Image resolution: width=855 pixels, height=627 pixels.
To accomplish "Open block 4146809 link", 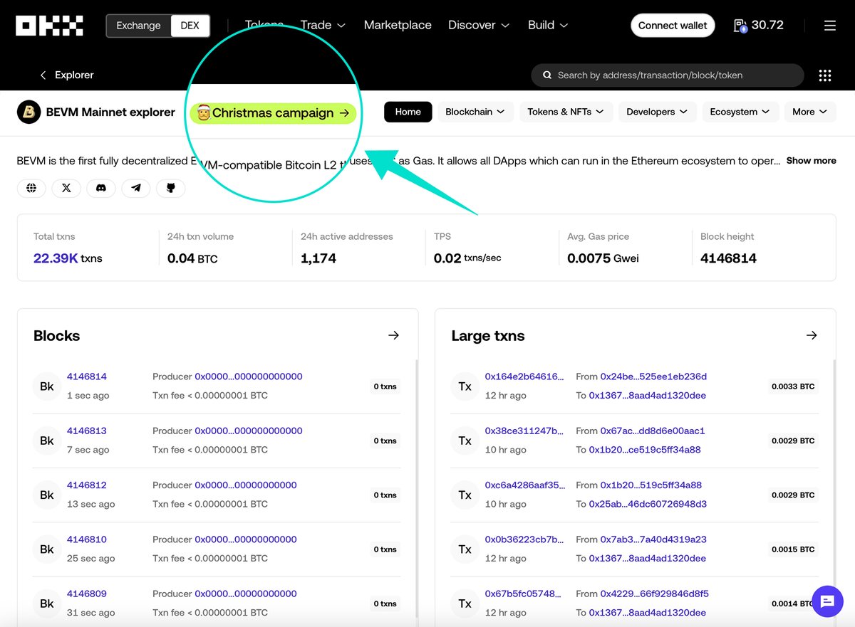I will pos(87,594).
